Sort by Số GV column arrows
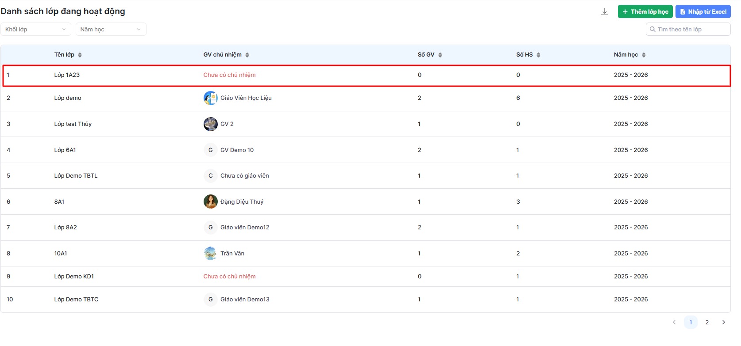Viewport: 741px width, 346px height. [x=440, y=55]
